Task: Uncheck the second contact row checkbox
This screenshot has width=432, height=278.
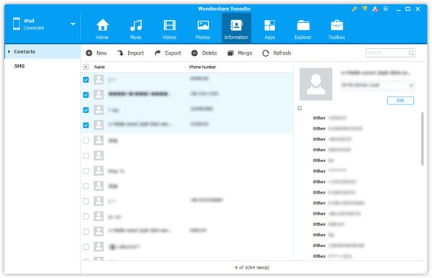Action: pos(86,95)
